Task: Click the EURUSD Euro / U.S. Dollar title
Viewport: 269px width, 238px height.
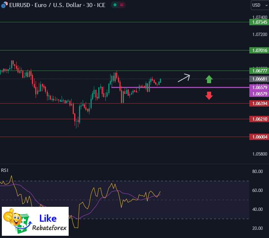Action: (x=57, y=5)
